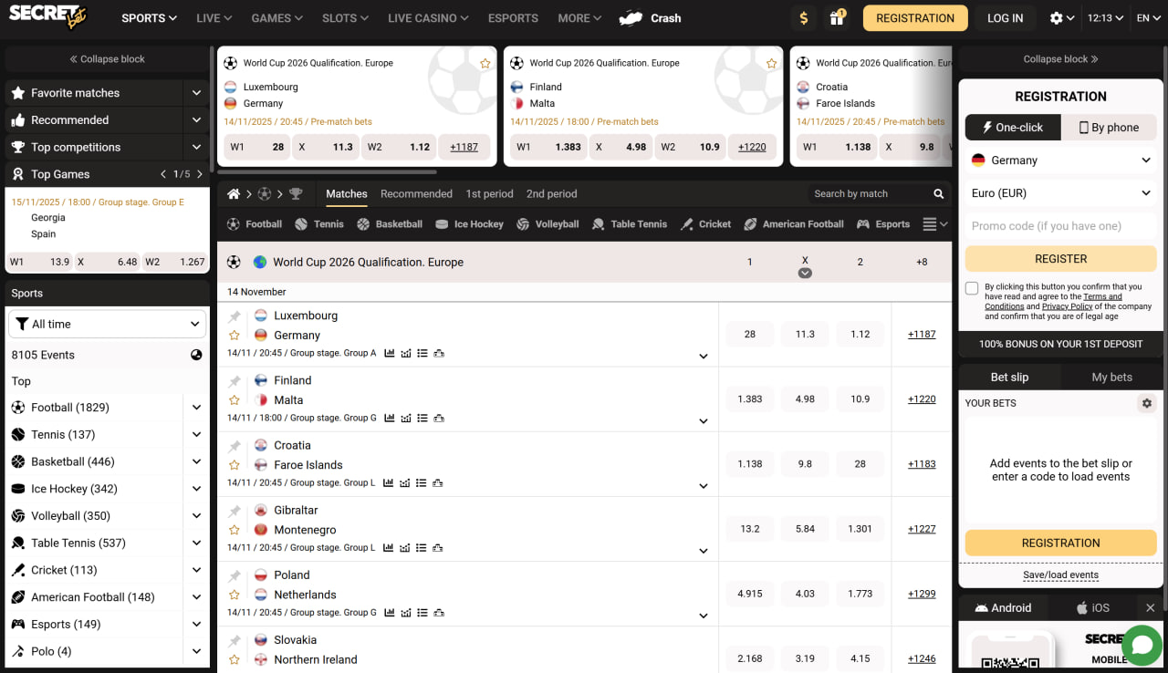Click the dollar sign payments icon
This screenshot has width=1168, height=673.
point(803,18)
